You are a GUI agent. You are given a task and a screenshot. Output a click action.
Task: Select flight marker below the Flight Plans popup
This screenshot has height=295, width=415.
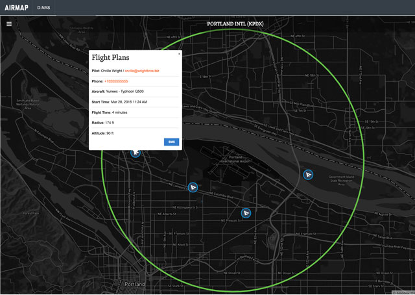tap(136, 153)
